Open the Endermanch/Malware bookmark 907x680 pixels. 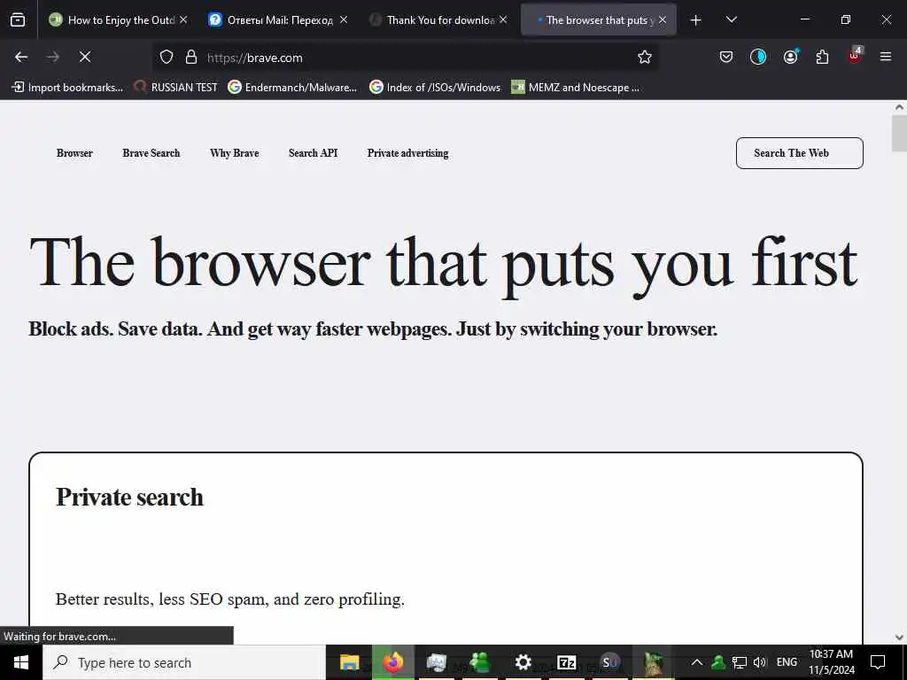(x=292, y=88)
